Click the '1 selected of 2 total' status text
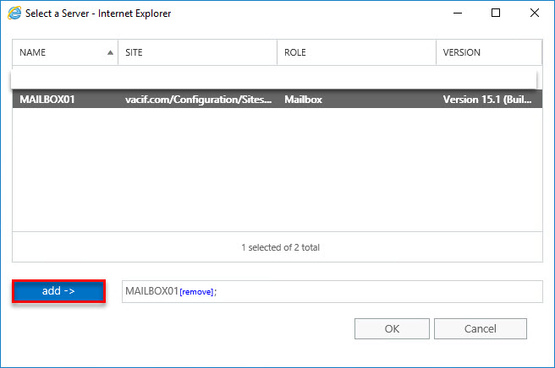Viewport: 555px width, 368px height. tap(280, 247)
